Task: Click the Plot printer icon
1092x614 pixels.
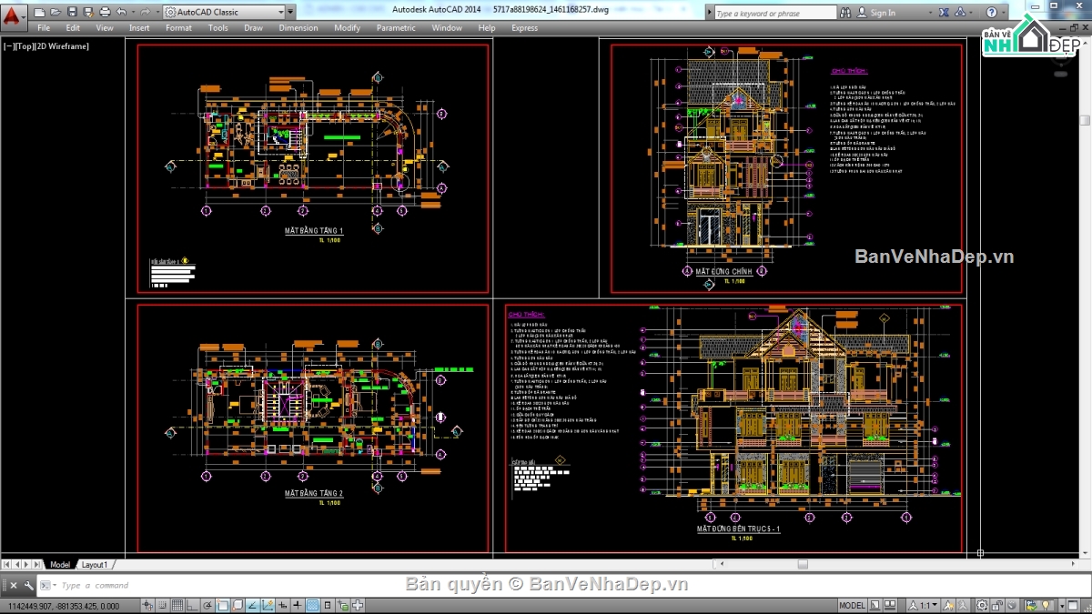Action: coord(104,13)
